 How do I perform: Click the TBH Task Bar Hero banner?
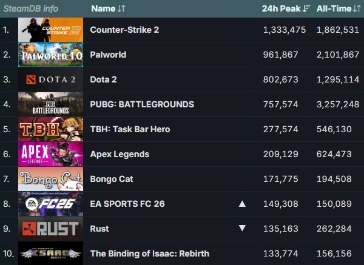click(50, 129)
